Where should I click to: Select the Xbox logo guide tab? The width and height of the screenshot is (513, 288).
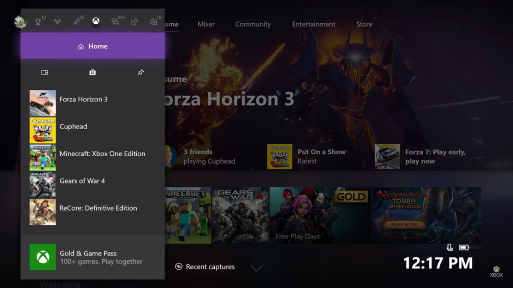click(x=96, y=21)
